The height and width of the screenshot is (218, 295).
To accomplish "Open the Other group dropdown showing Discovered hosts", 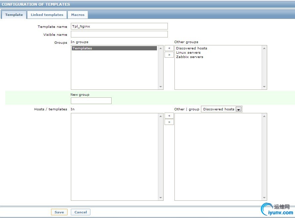I will click(x=221, y=109).
